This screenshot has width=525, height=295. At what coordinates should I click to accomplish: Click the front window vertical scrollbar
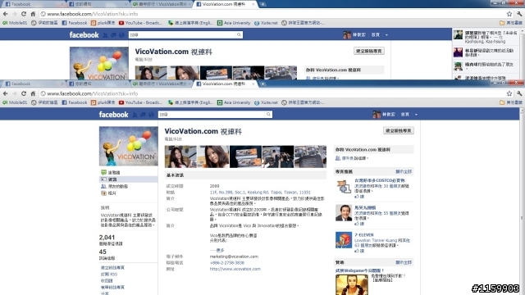tap(522, 201)
